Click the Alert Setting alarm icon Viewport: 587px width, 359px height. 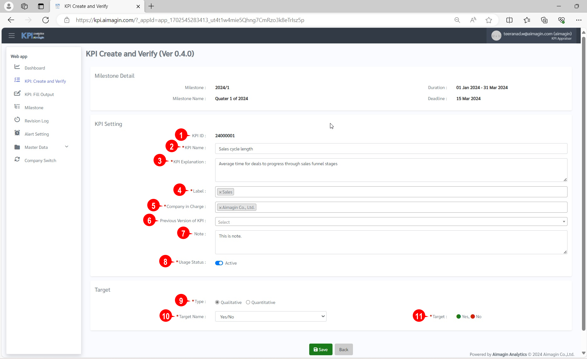pyautogui.click(x=17, y=133)
